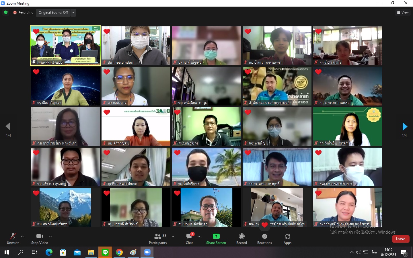Unmute the microphone
The image size is (413, 258).
[x=13, y=239]
